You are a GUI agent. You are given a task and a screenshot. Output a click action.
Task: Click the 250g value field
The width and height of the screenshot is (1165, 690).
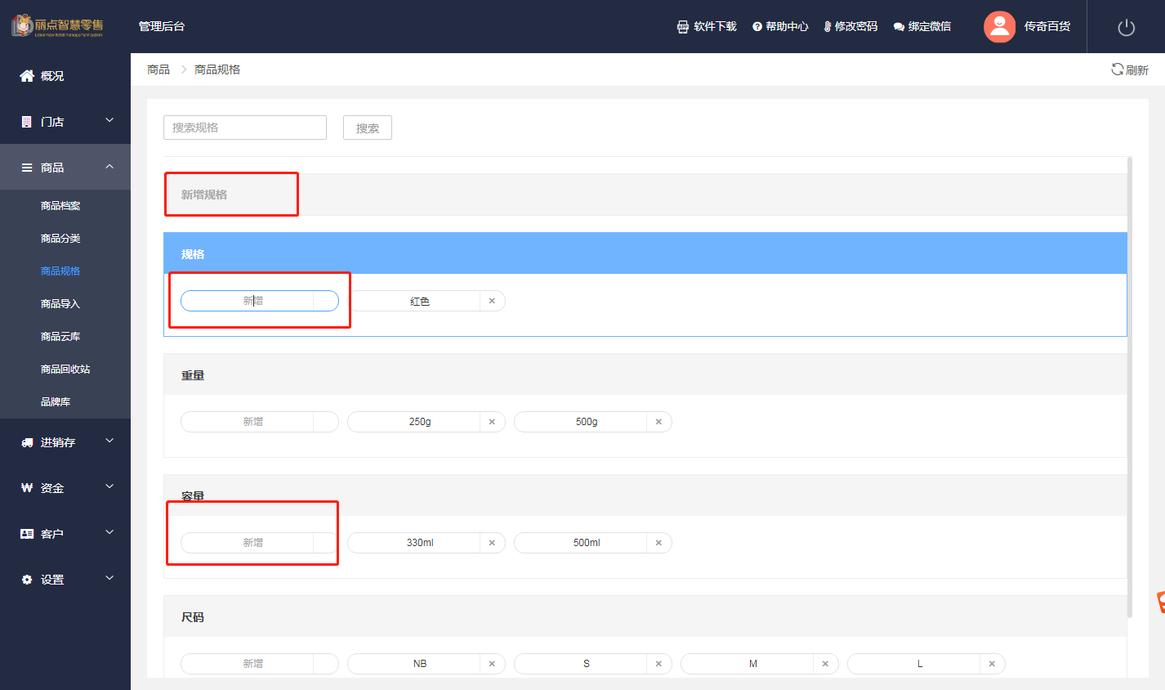414,422
